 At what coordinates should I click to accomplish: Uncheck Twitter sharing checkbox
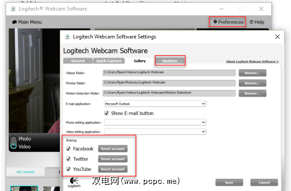pyautogui.click(x=68, y=159)
